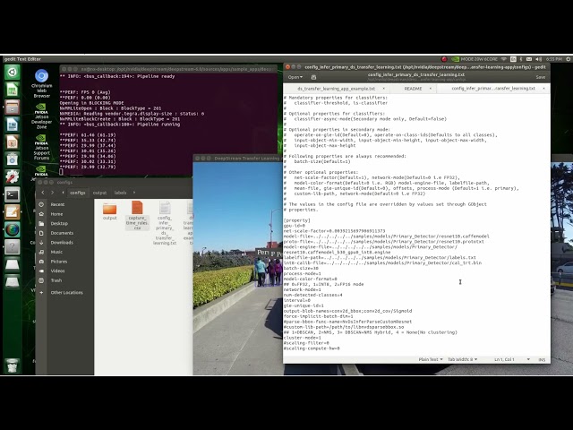Close the config_infer_primar...ransfer_learning.txt tab
Viewport: 573px width, 430px height.
coord(543,89)
